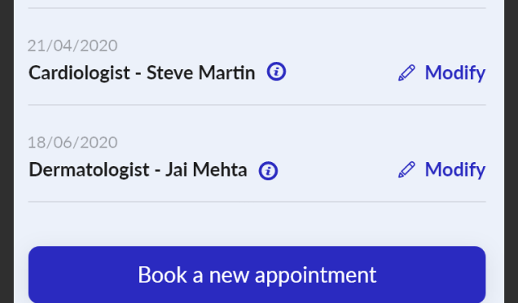The width and height of the screenshot is (518, 303).
Task: Click the word Dermatologist
Action: pyautogui.click(x=90, y=169)
